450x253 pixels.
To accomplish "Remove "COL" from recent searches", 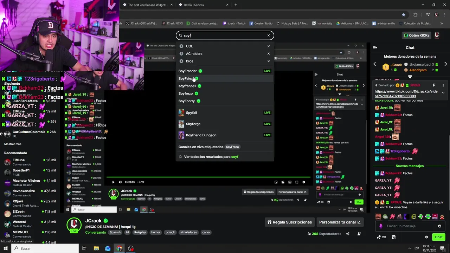I will pyautogui.click(x=269, y=46).
